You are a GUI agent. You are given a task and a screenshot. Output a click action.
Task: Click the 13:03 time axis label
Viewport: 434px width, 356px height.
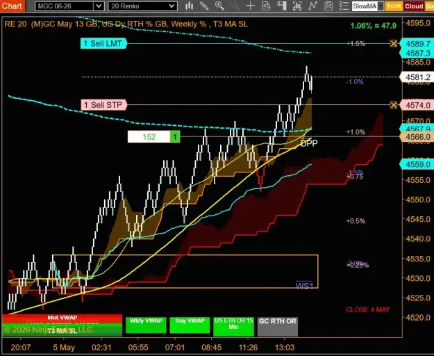pos(285,348)
